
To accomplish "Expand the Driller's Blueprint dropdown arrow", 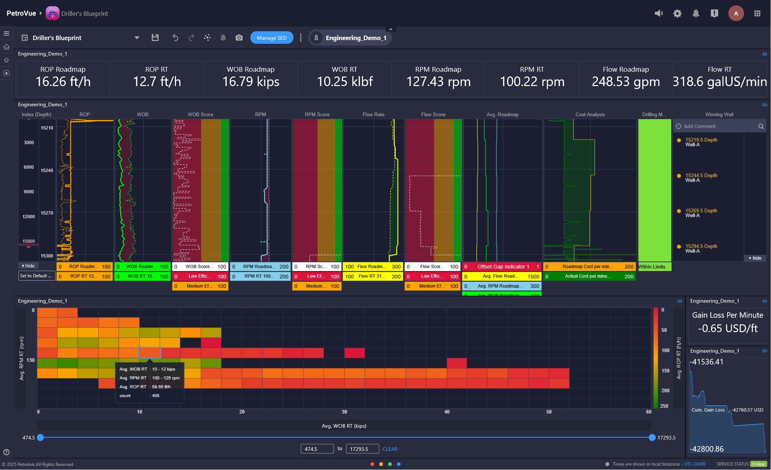I will pyautogui.click(x=137, y=38).
